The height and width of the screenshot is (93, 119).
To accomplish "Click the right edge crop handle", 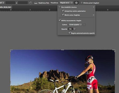I will point(115,82).
